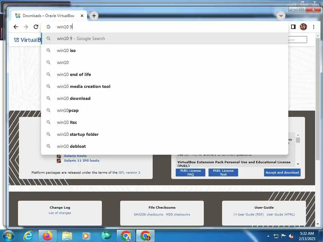Choose the 'win10 debloat' suggestion
323x242 pixels.
[165, 146]
